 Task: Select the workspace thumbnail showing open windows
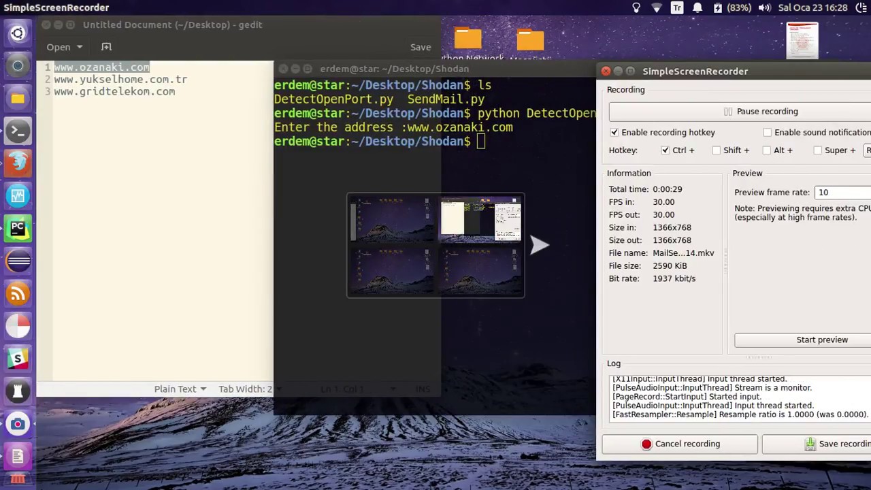coord(480,219)
